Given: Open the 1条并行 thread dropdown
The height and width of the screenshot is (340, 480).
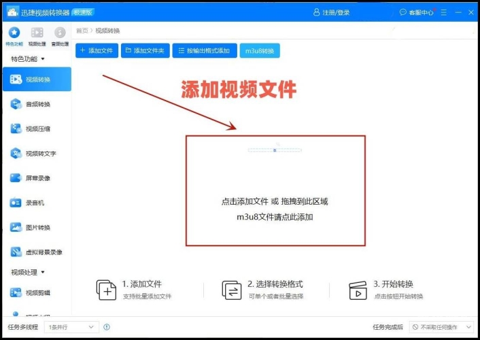Looking at the screenshot, I should coord(71,327).
